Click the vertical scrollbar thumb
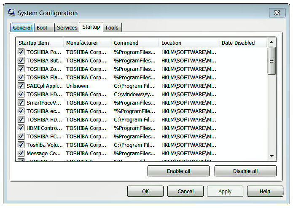This screenshot has height=208, width=293. coord(271,61)
